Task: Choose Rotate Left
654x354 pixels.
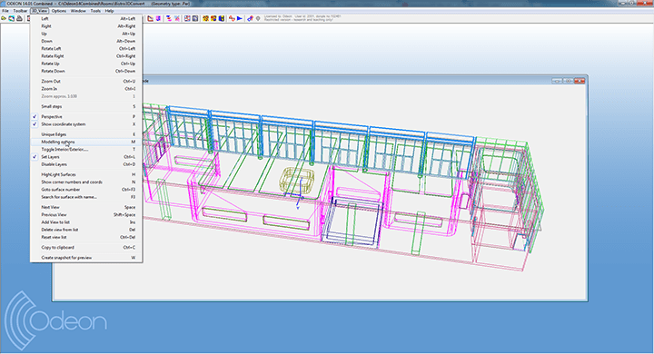Action: coord(86,49)
